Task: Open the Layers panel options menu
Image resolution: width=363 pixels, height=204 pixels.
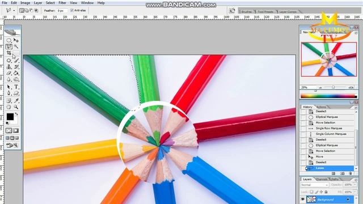Action: 356,180
